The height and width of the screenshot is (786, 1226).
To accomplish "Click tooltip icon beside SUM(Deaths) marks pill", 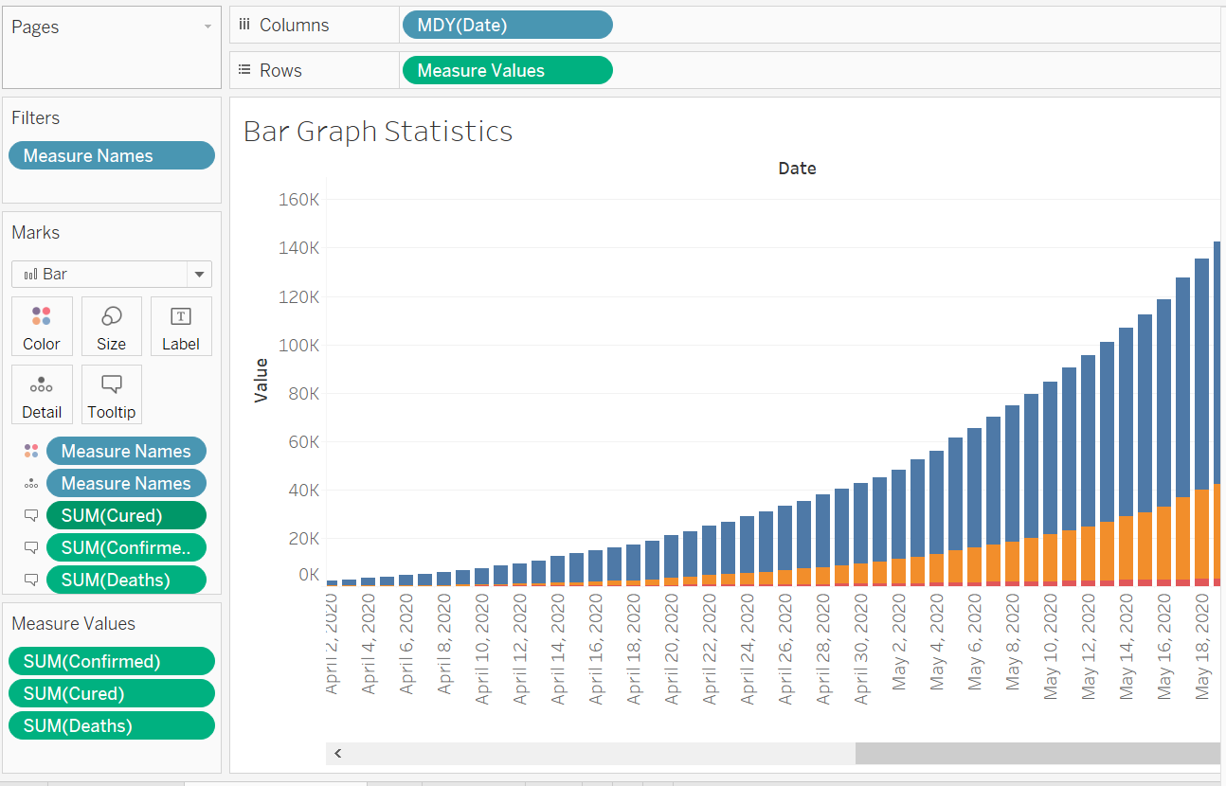I will 31,581.
